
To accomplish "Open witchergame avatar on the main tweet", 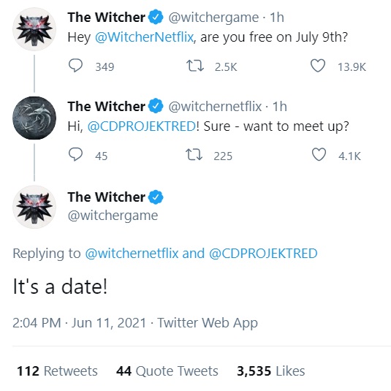I will pyautogui.click(x=34, y=207).
